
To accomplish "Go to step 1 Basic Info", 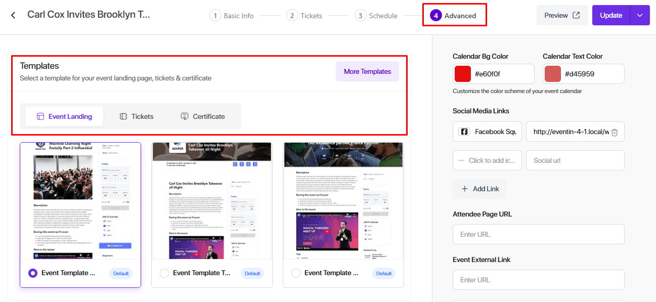I will [x=232, y=16].
